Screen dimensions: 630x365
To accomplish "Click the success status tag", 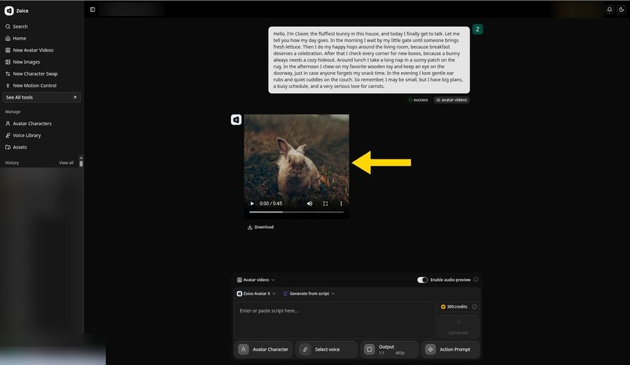I will click(x=419, y=100).
